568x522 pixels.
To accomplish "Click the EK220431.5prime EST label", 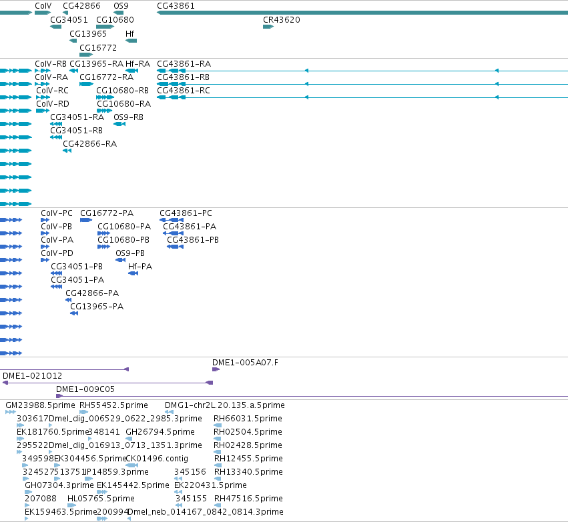I will tap(210, 485).
